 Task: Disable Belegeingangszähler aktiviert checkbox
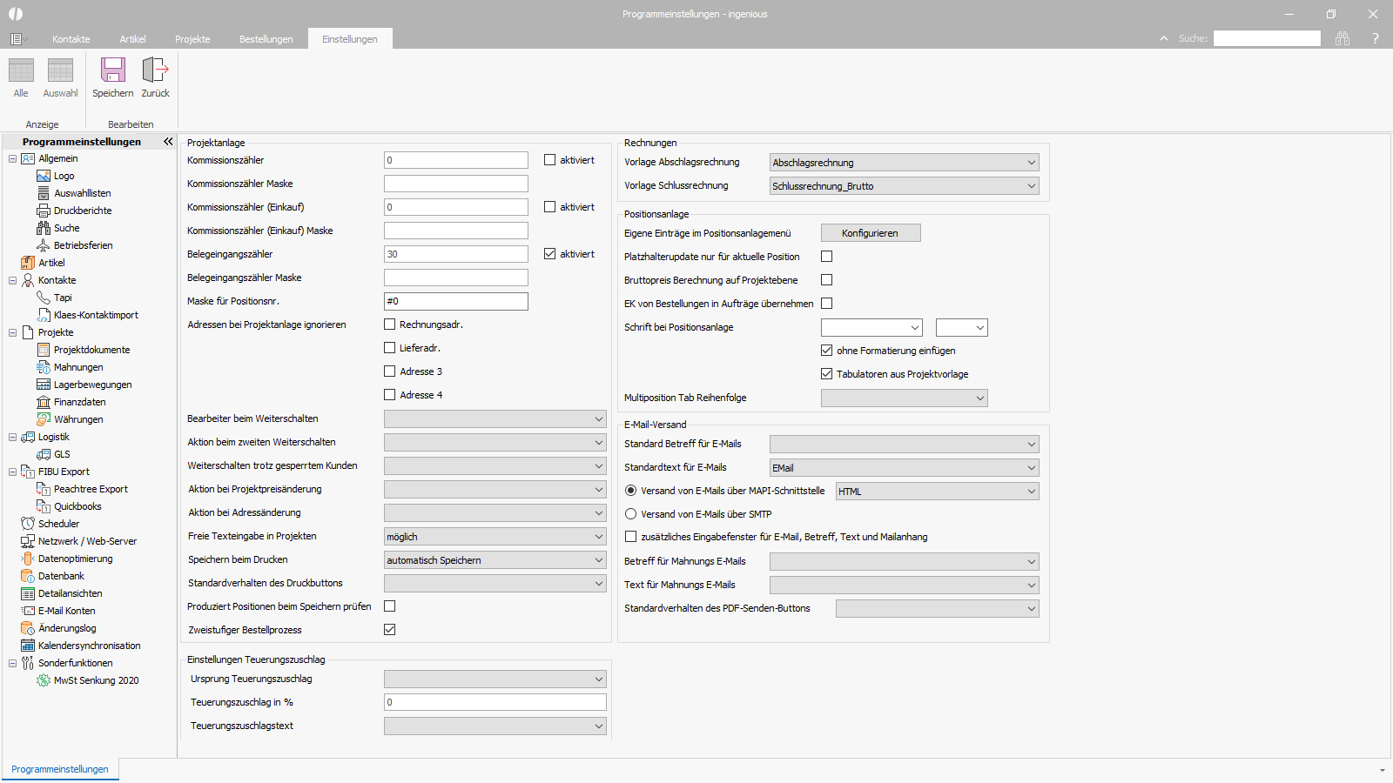[x=549, y=254]
